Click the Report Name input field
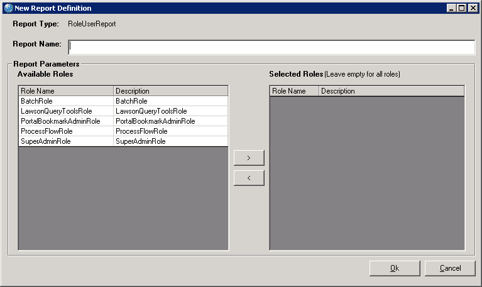The height and width of the screenshot is (287, 482). coord(271,47)
